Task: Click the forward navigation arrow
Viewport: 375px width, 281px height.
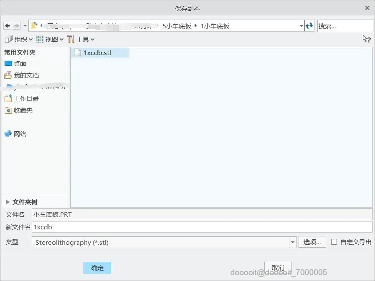Action: point(17,25)
